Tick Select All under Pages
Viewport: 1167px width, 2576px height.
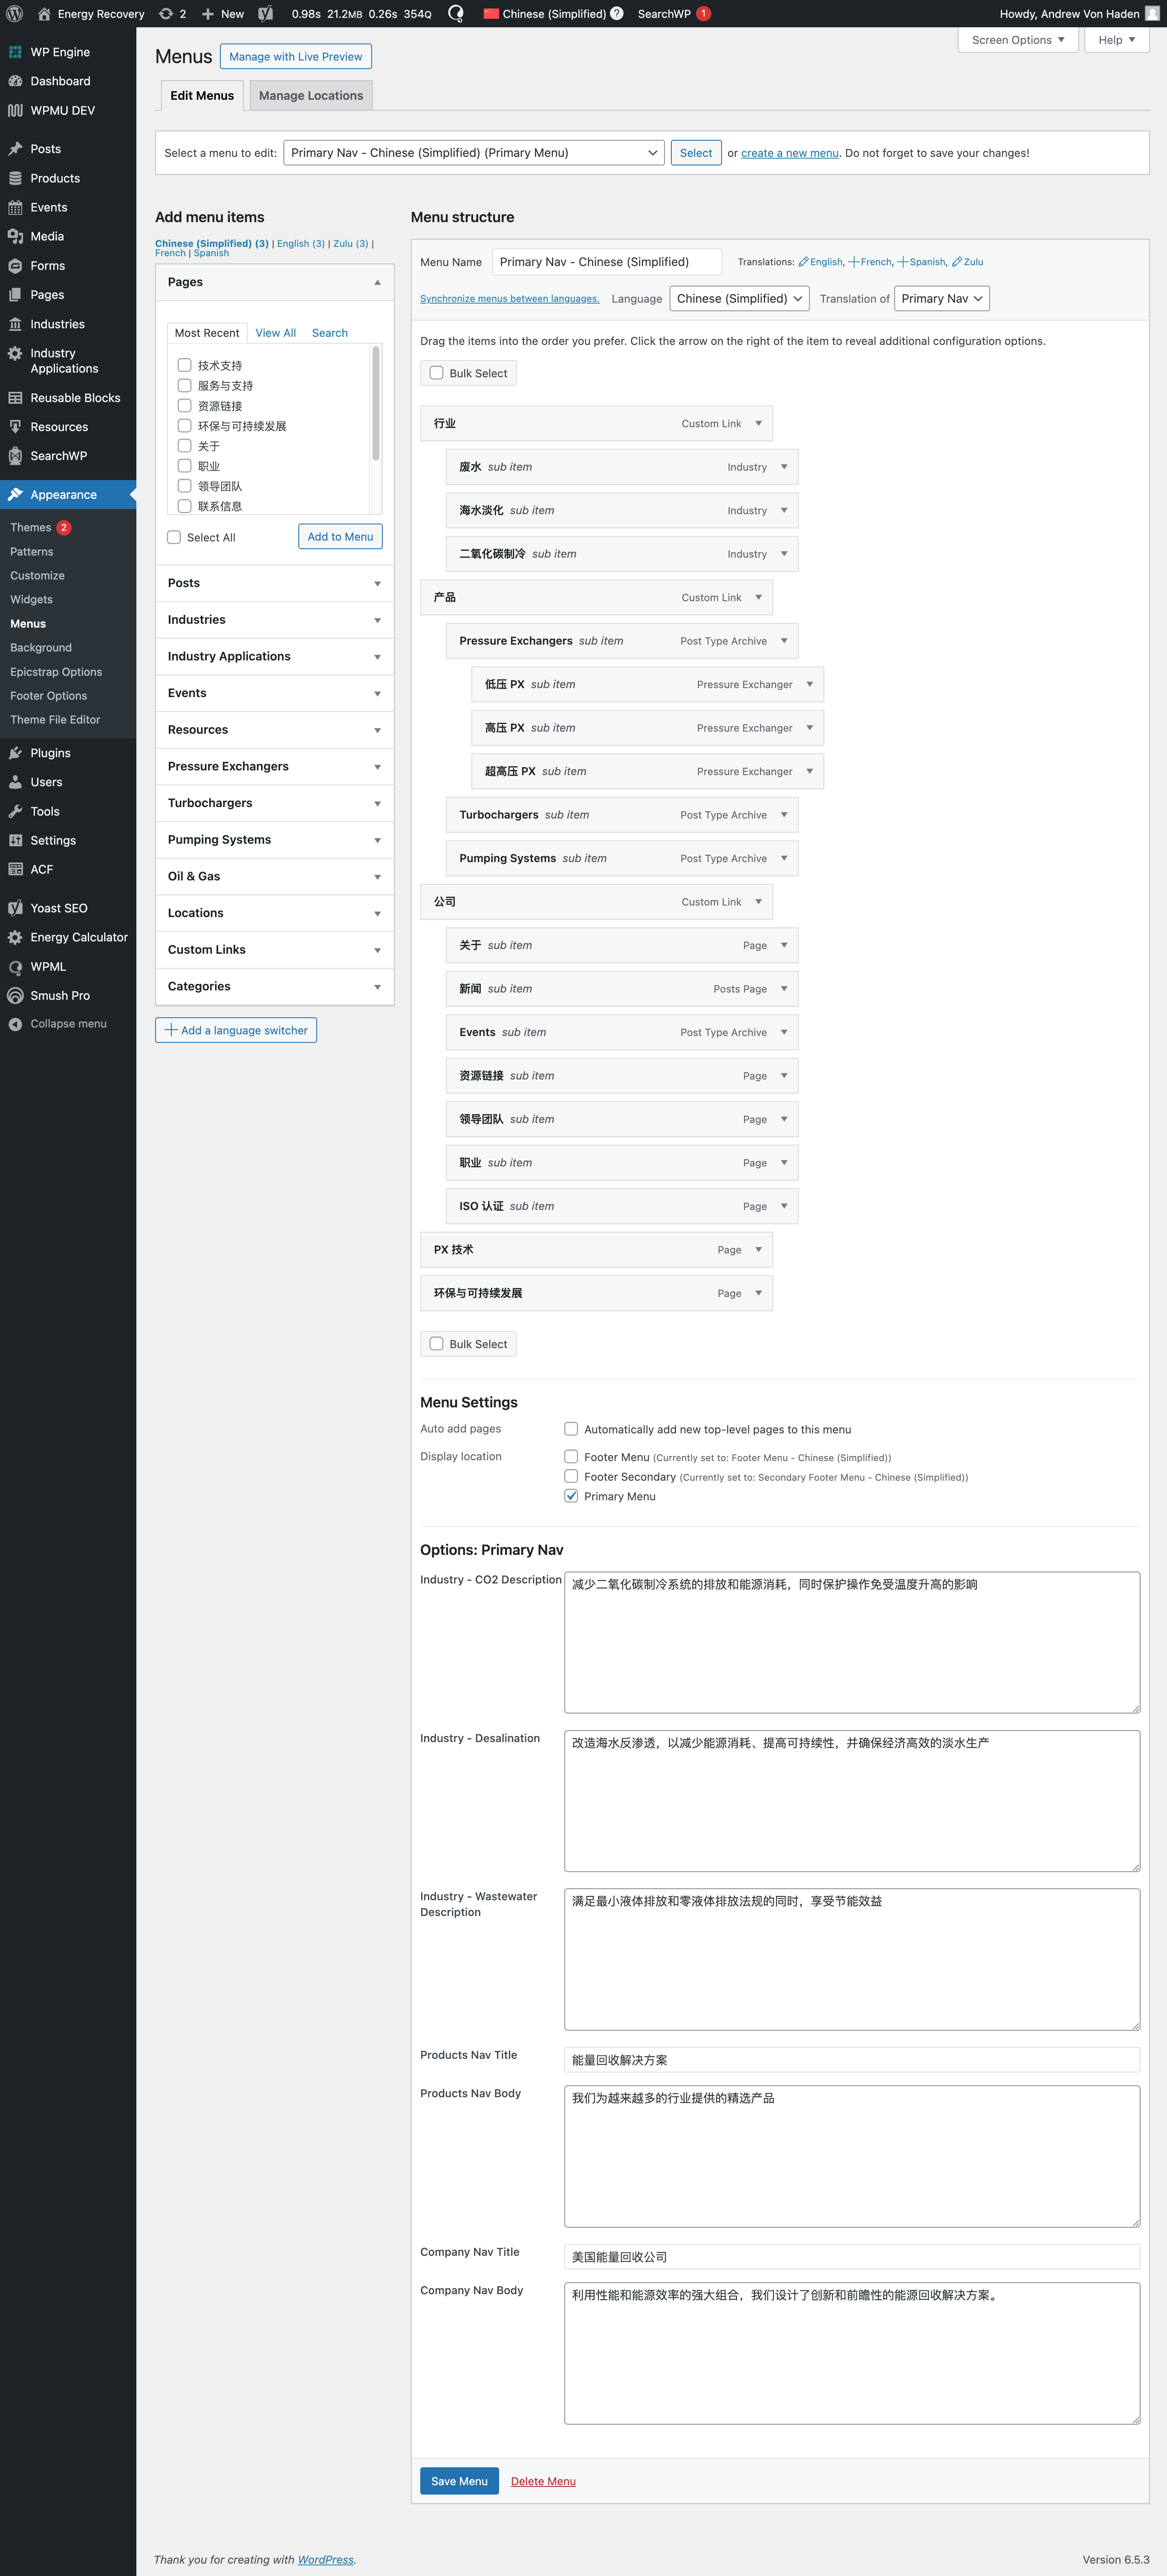point(174,537)
